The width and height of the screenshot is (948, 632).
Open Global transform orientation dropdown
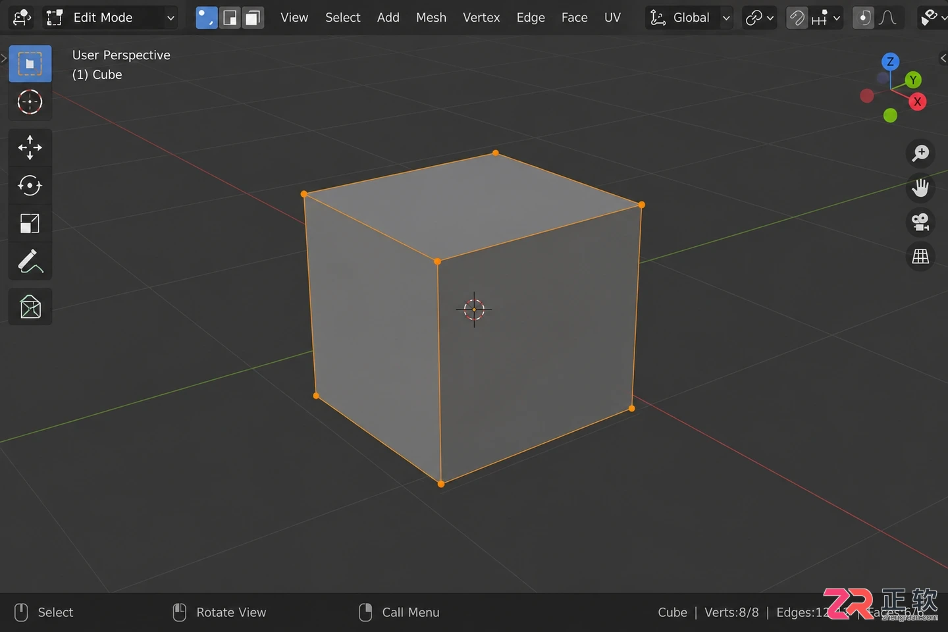coord(689,18)
